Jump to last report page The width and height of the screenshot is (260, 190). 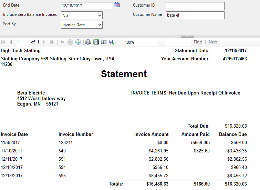point(52,42)
